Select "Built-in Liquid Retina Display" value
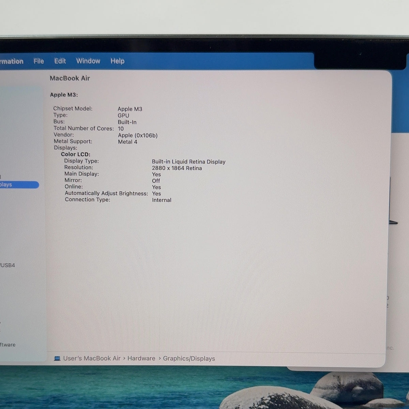The width and height of the screenshot is (409, 409). pos(189,162)
